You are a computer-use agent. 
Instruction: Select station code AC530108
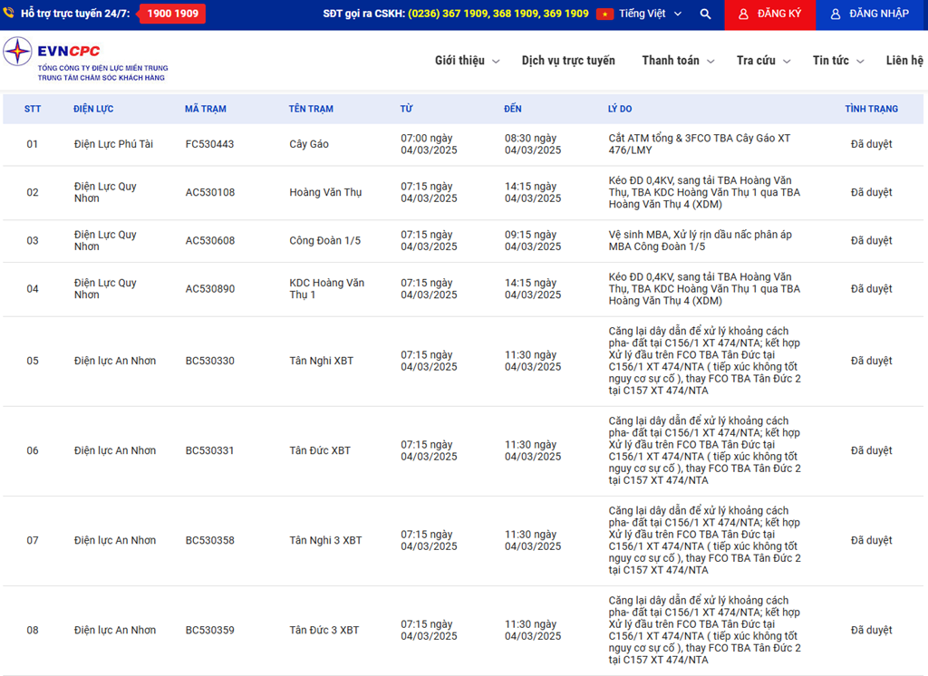pyautogui.click(x=210, y=192)
